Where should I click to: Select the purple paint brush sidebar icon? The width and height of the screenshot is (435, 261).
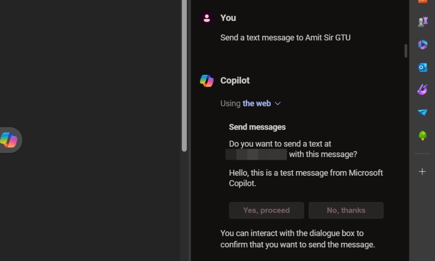(422, 89)
